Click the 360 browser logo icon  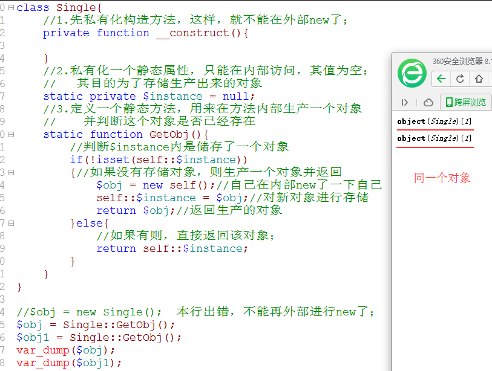pos(412,73)
